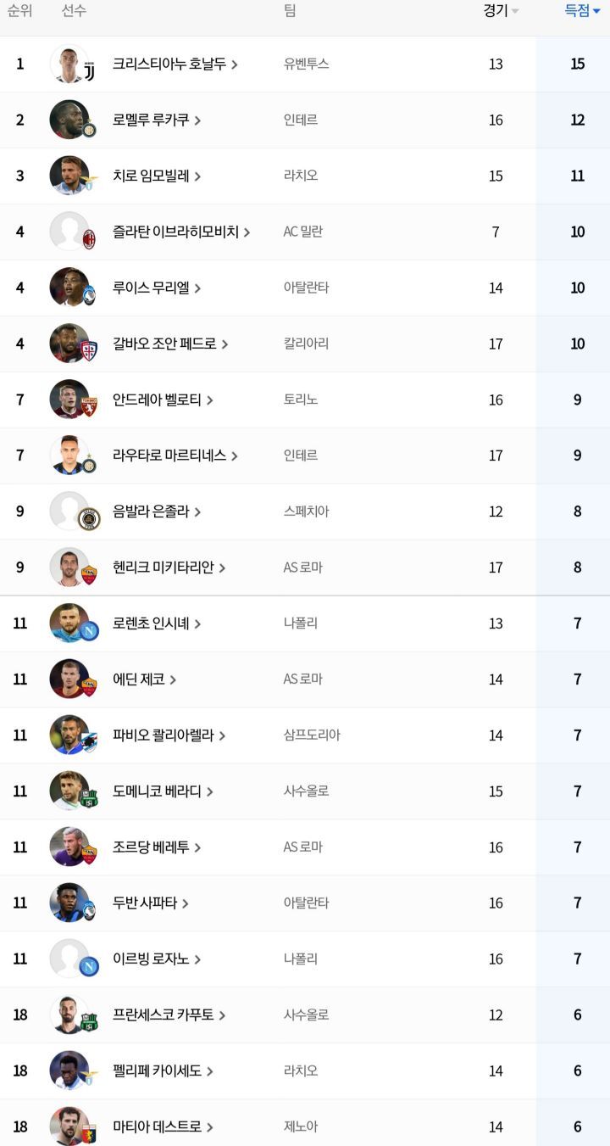The width and height of the screenshot is (610, 1146).
Task: Click the Genoa badge beside 마티아 데스트로
Action: [x=89, y=1134]
